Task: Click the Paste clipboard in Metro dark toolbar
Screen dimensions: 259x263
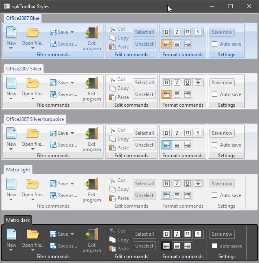Action: pos(112,249)
